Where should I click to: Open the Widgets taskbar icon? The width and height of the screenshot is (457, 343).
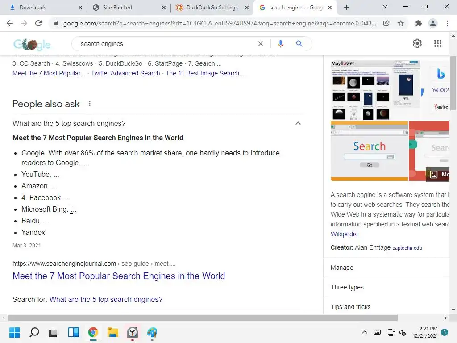coord(74,332)
